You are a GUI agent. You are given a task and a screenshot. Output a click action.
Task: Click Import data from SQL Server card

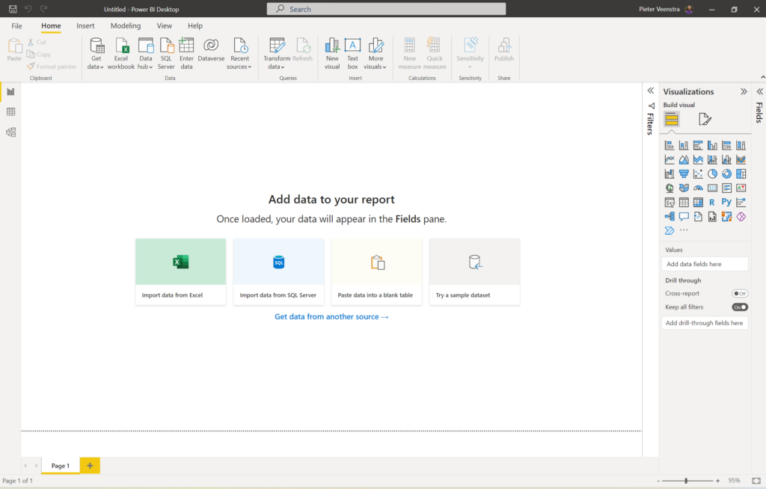[278, 271]
